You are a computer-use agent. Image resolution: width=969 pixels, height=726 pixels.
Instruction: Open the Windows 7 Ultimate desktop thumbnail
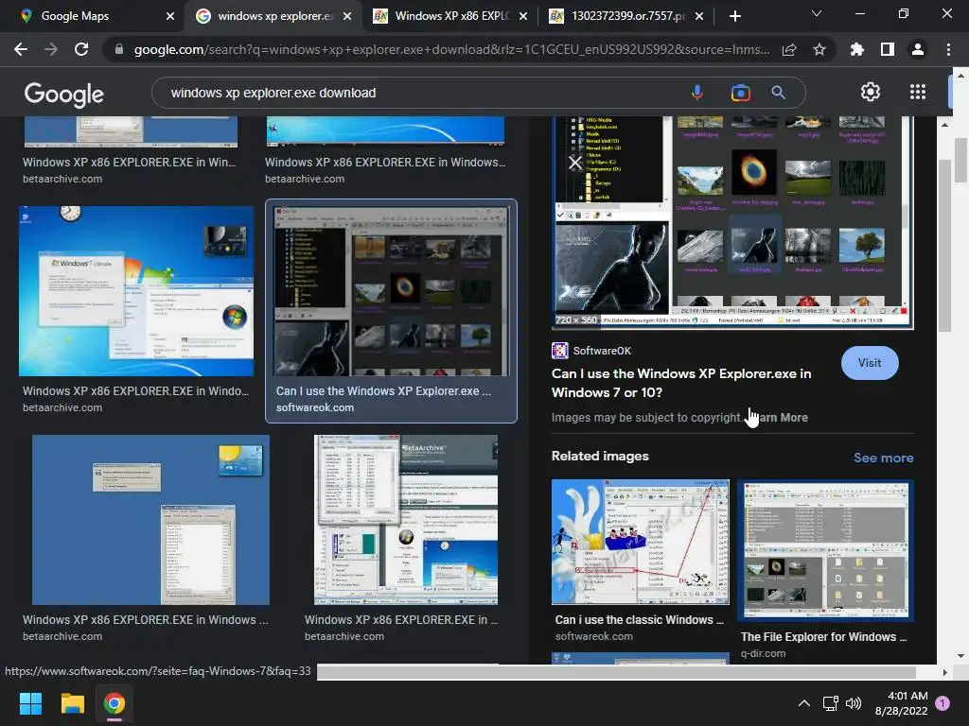tap(136, 291)
